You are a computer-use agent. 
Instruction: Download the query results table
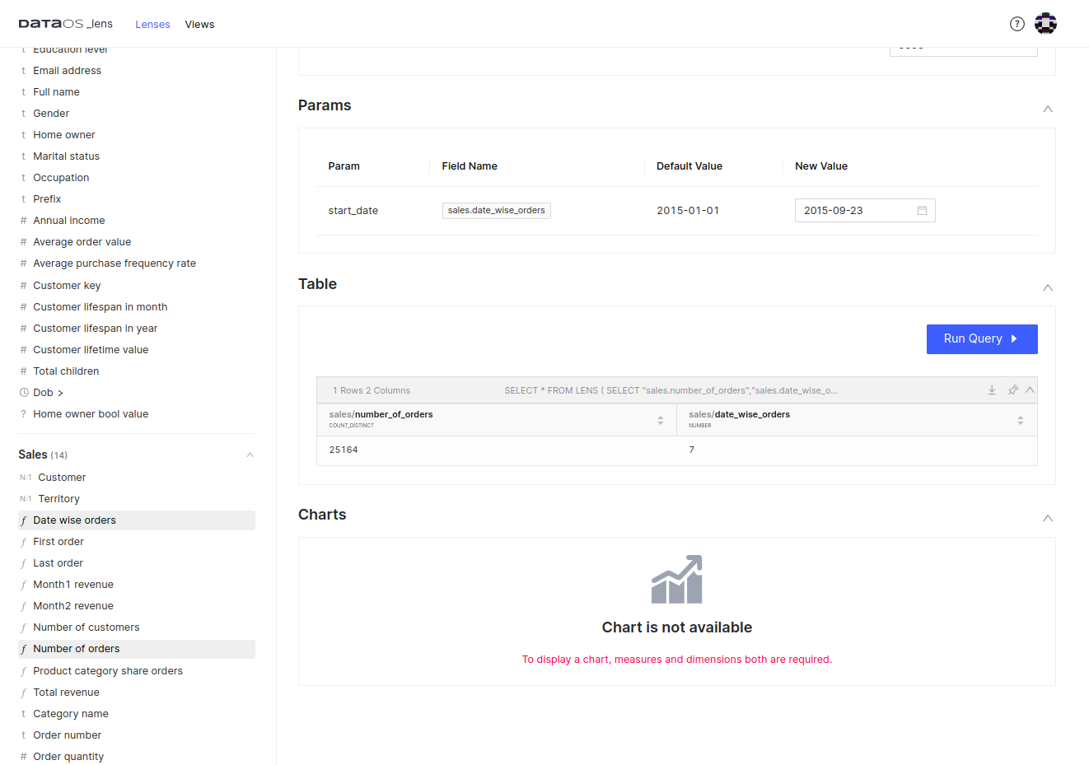(x=992, y=390)
